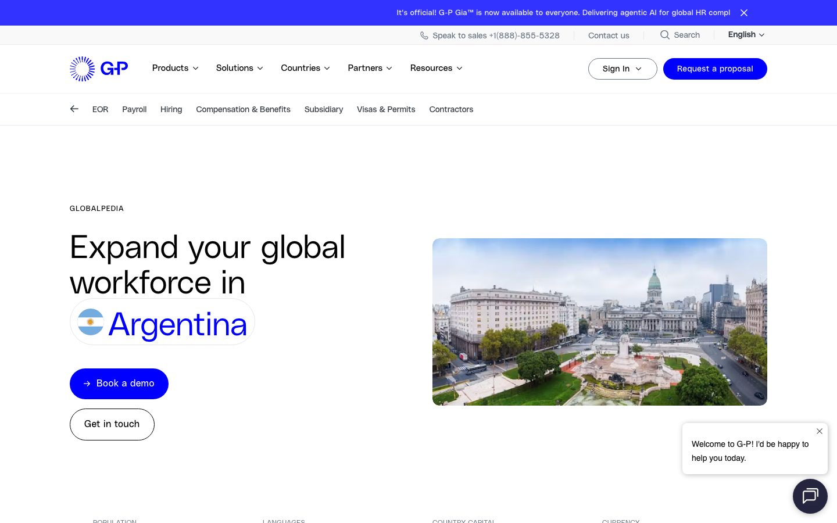The width and height of the screenshot is (837, 523).
Task: Expand the Countries menu
Action: point(306,68)
